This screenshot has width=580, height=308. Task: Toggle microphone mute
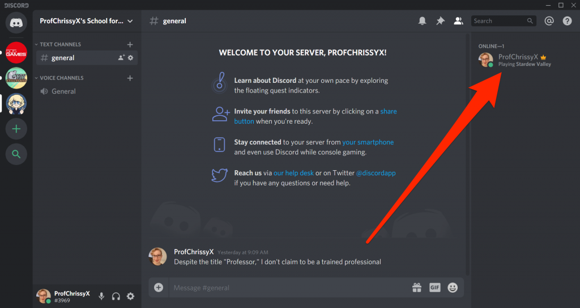(101, 296)
